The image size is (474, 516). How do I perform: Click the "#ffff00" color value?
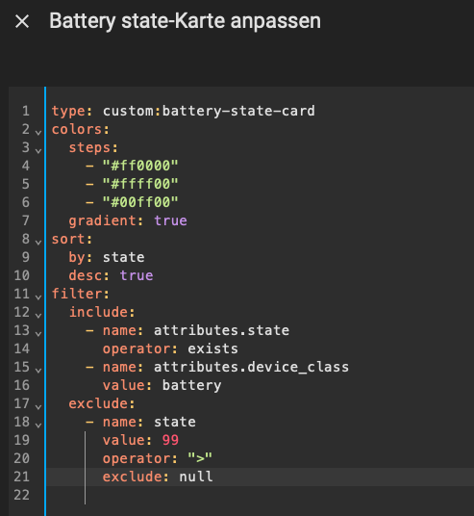point(140,184)
